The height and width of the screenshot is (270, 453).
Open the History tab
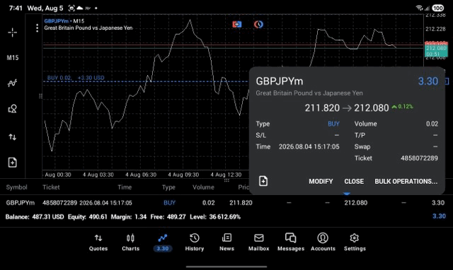(x=195, y=242)
